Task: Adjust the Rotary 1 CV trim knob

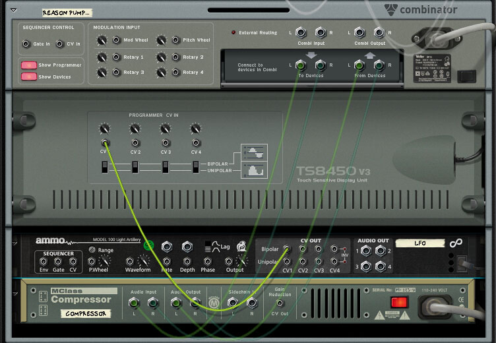Action: coord(102,57)
